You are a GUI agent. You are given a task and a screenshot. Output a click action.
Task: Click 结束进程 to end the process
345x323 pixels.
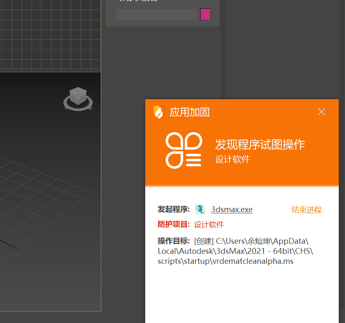[x=306, y=210]
